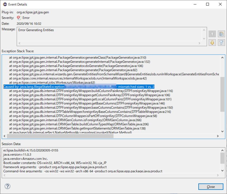227x194 pixels.
Task: Click the PackageGenerator.generateInternal trace line
Action: 80,62
